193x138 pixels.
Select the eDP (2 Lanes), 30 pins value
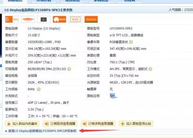coord(48,102)
